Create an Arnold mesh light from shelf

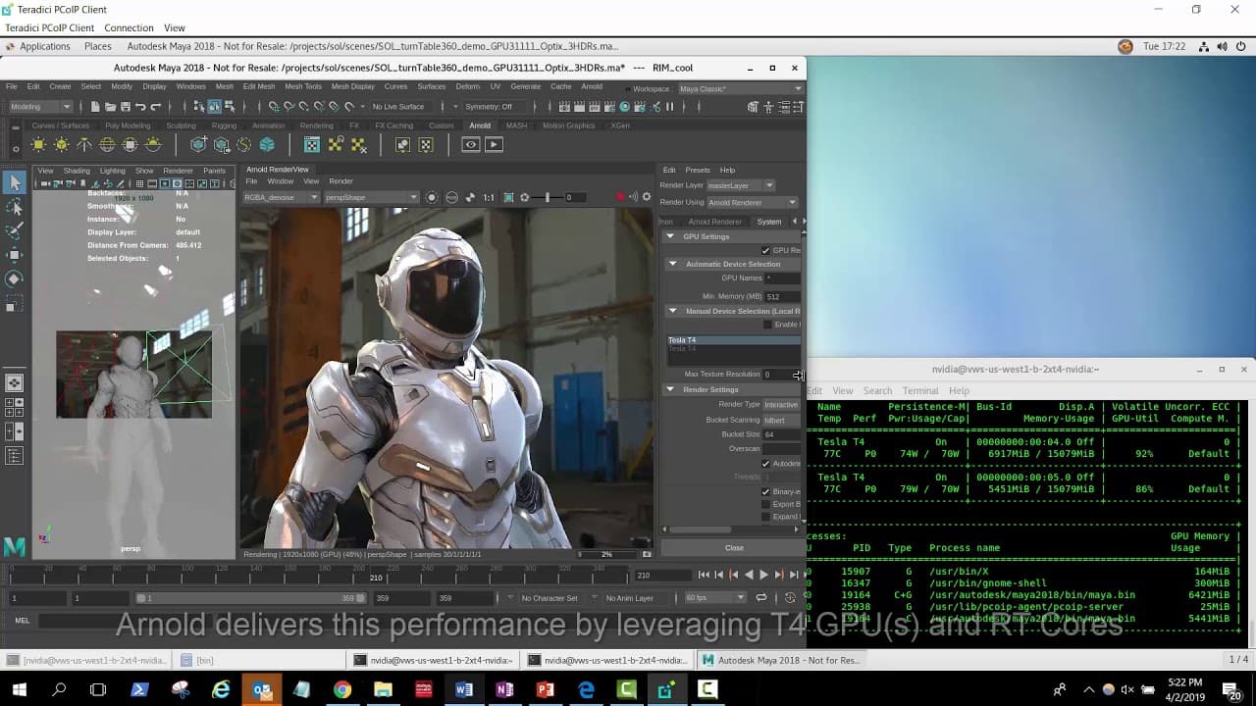[x=62, y=145]
